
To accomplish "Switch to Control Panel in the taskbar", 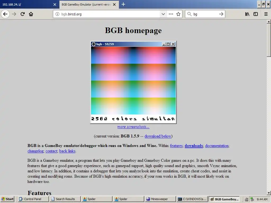I will coord(34,199).
